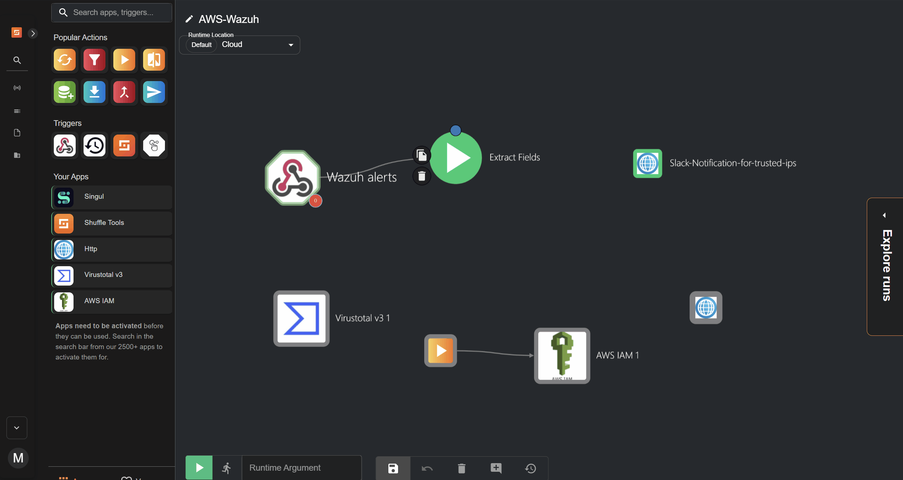The image size is (903, 480).
Task: Click the copy icon beside Extract Fields
Action: coord(421,155)
